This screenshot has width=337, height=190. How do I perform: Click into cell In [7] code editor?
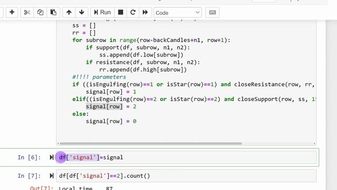[x=186, y=176]
